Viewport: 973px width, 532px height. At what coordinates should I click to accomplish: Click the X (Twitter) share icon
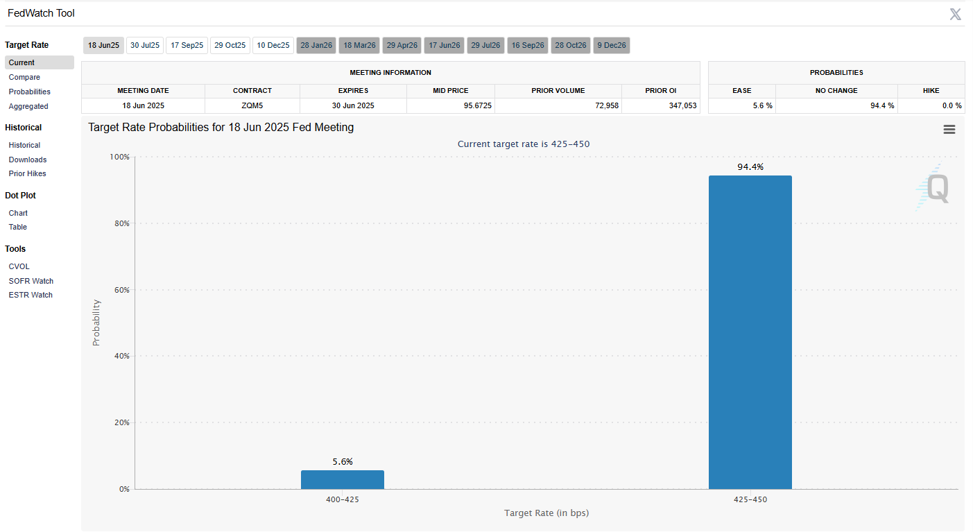click(955, 14)
